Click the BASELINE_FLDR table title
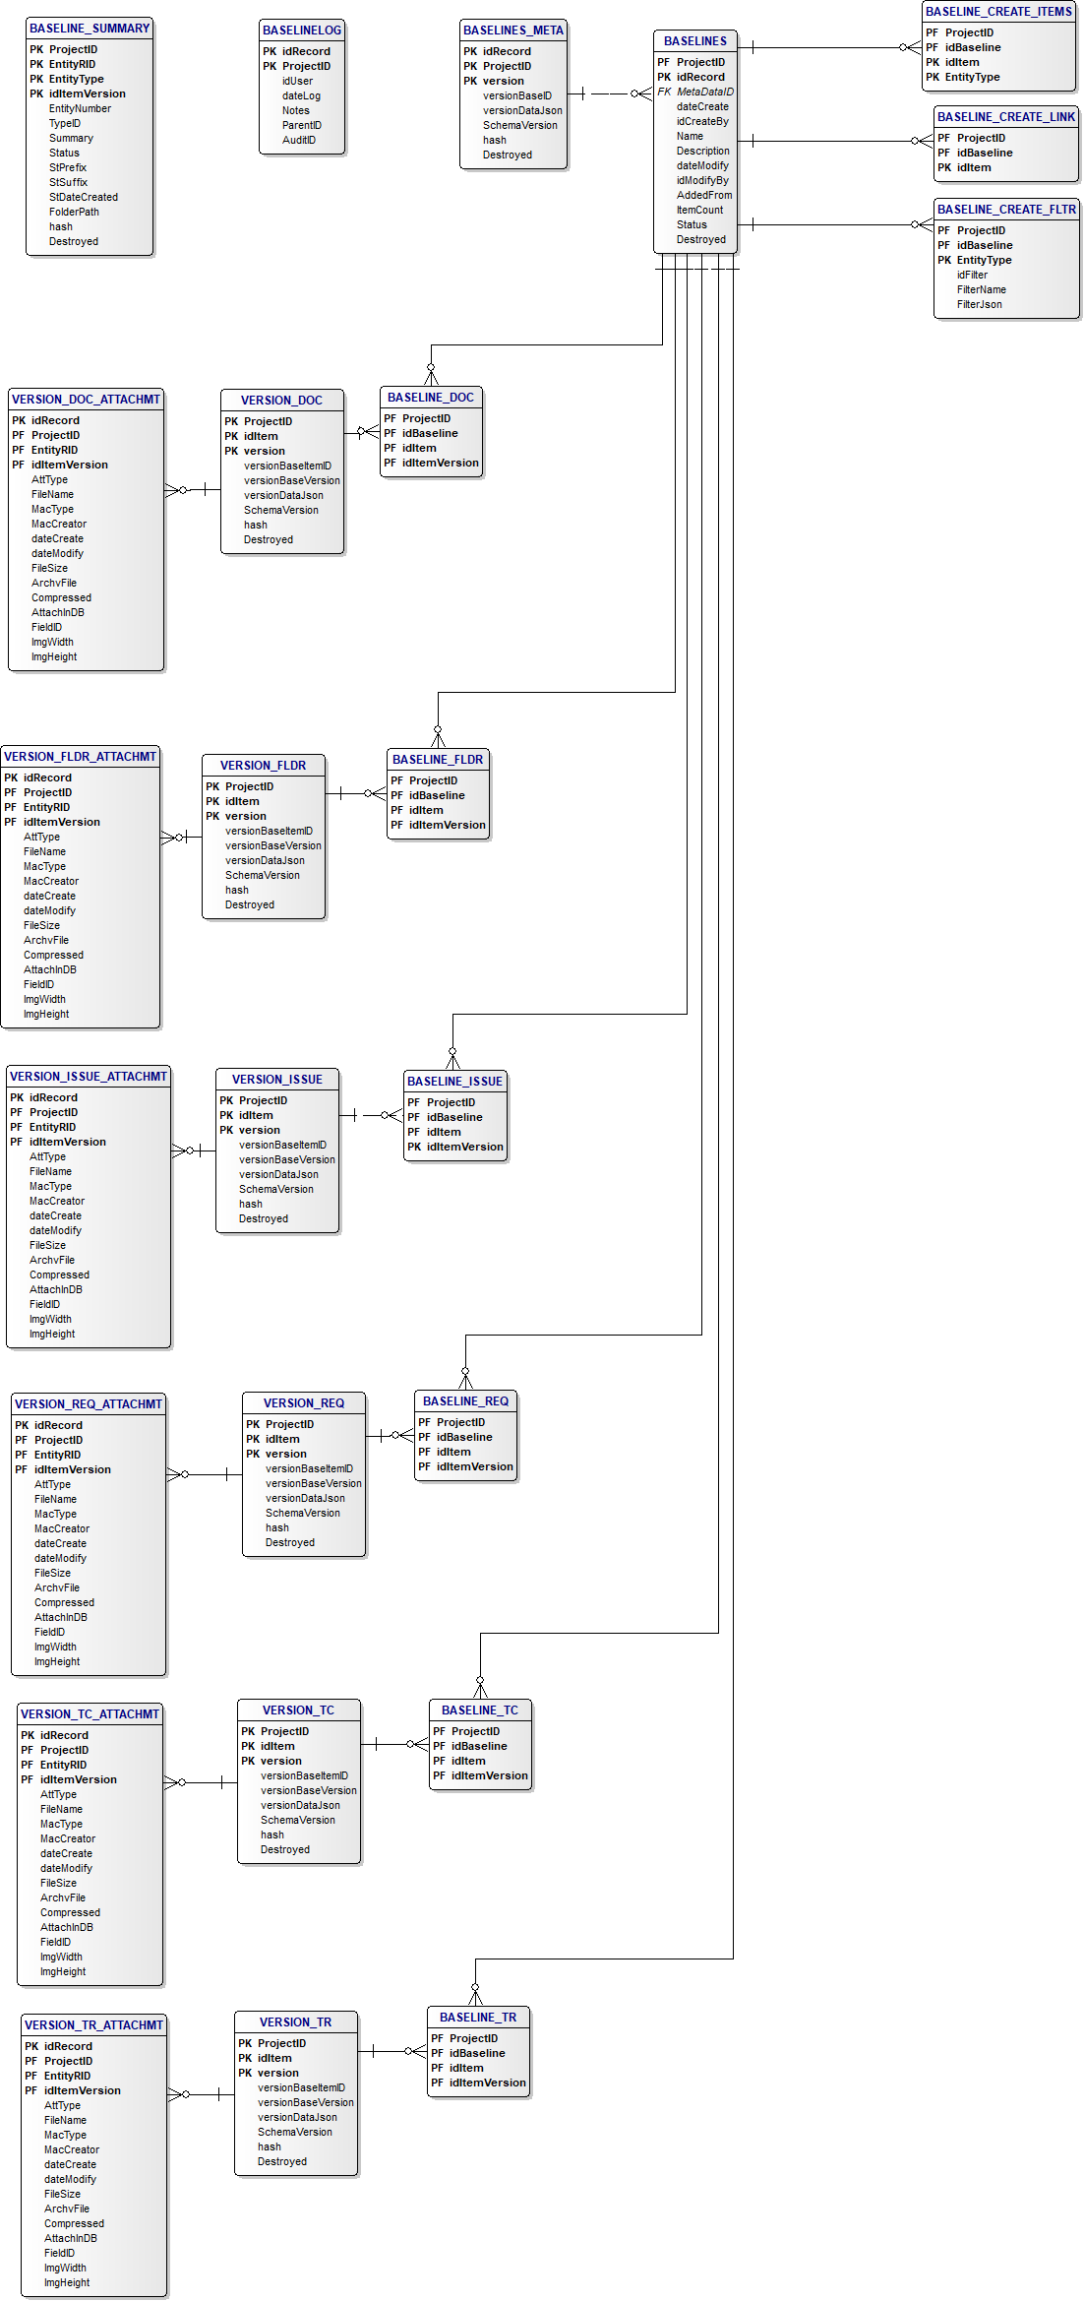This screenshot has width=1084, height=2301. point(438,760)
